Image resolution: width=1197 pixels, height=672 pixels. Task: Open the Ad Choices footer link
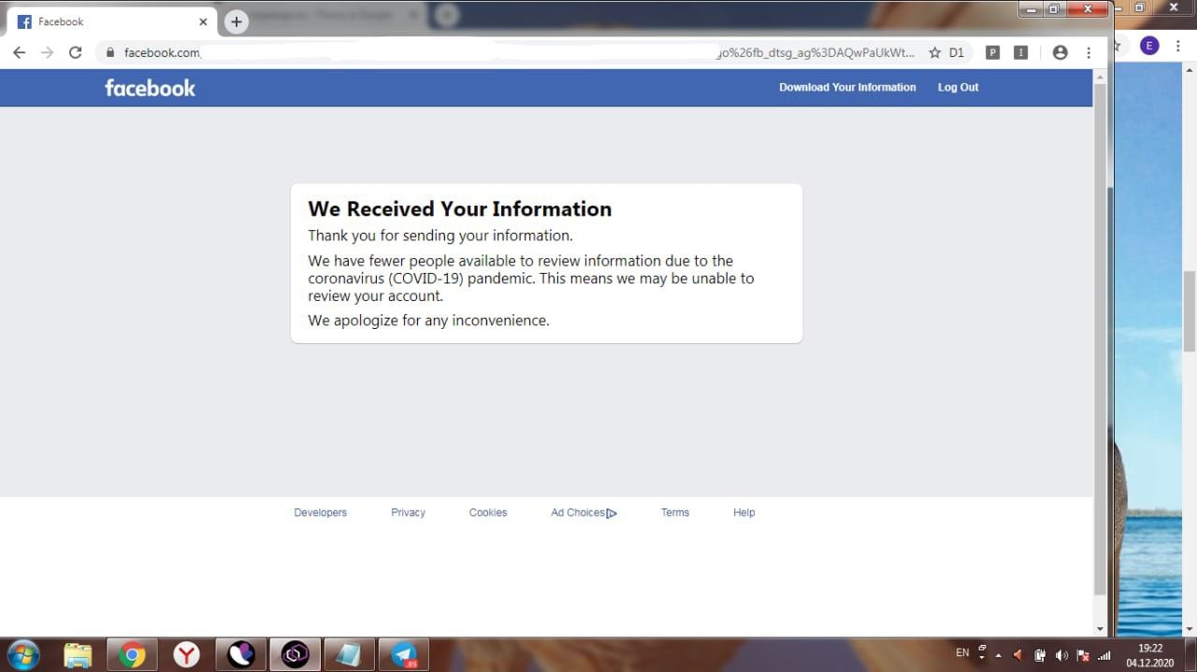(x=584, y=512)
